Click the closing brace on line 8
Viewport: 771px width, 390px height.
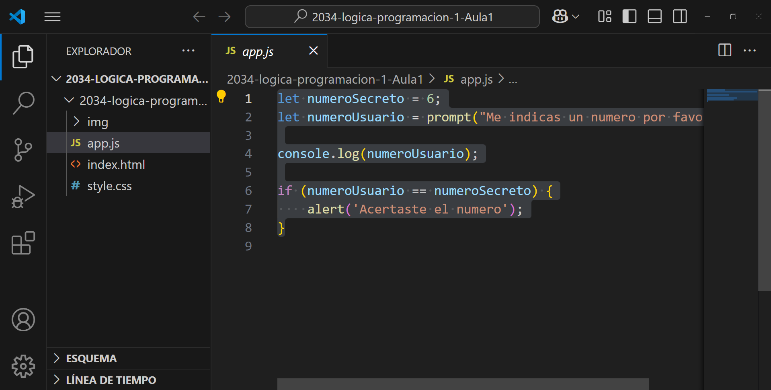tap(281, 228)
